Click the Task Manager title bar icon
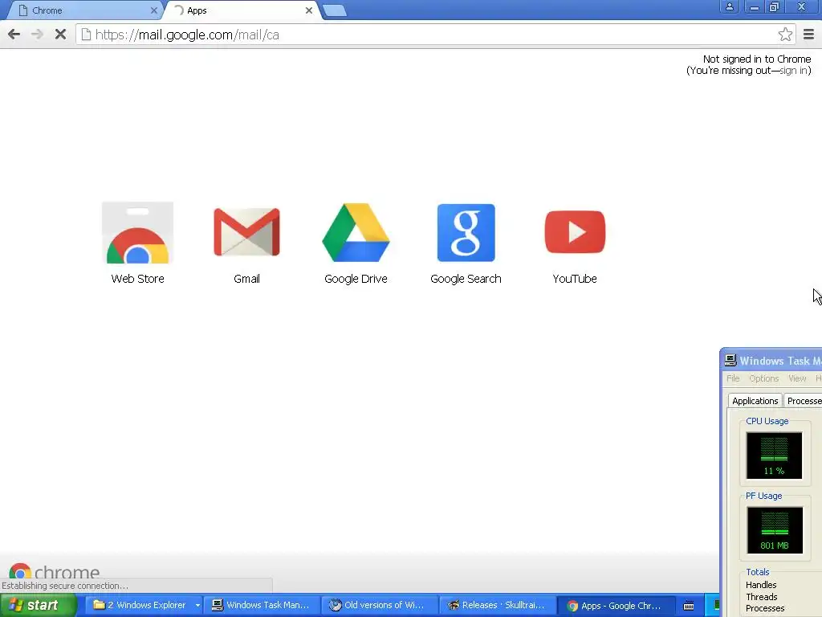Image resolution: width=822 pixels, height=617 pixels. pos(730,361)
